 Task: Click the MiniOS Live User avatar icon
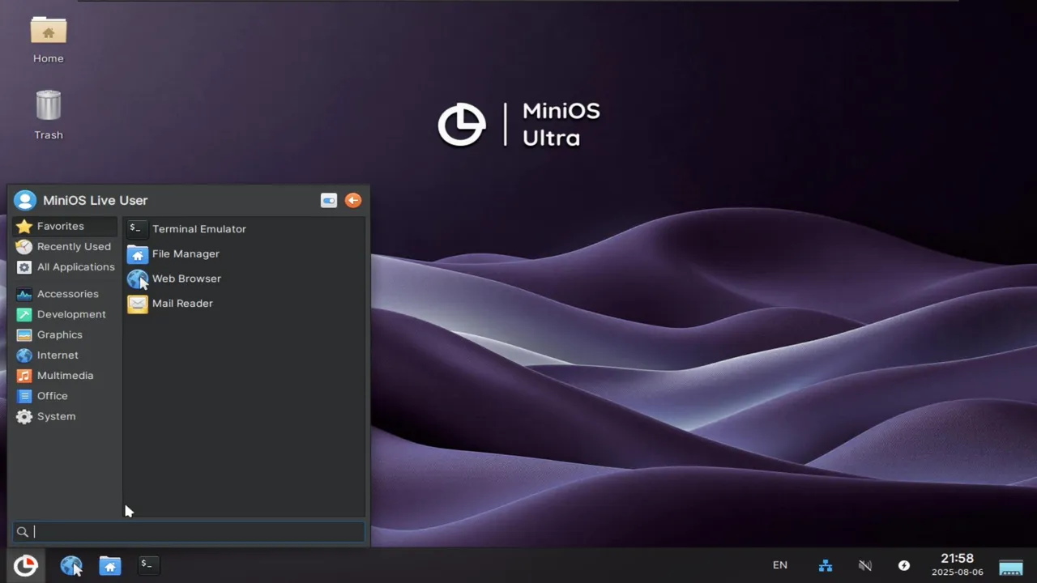(25, 201)
